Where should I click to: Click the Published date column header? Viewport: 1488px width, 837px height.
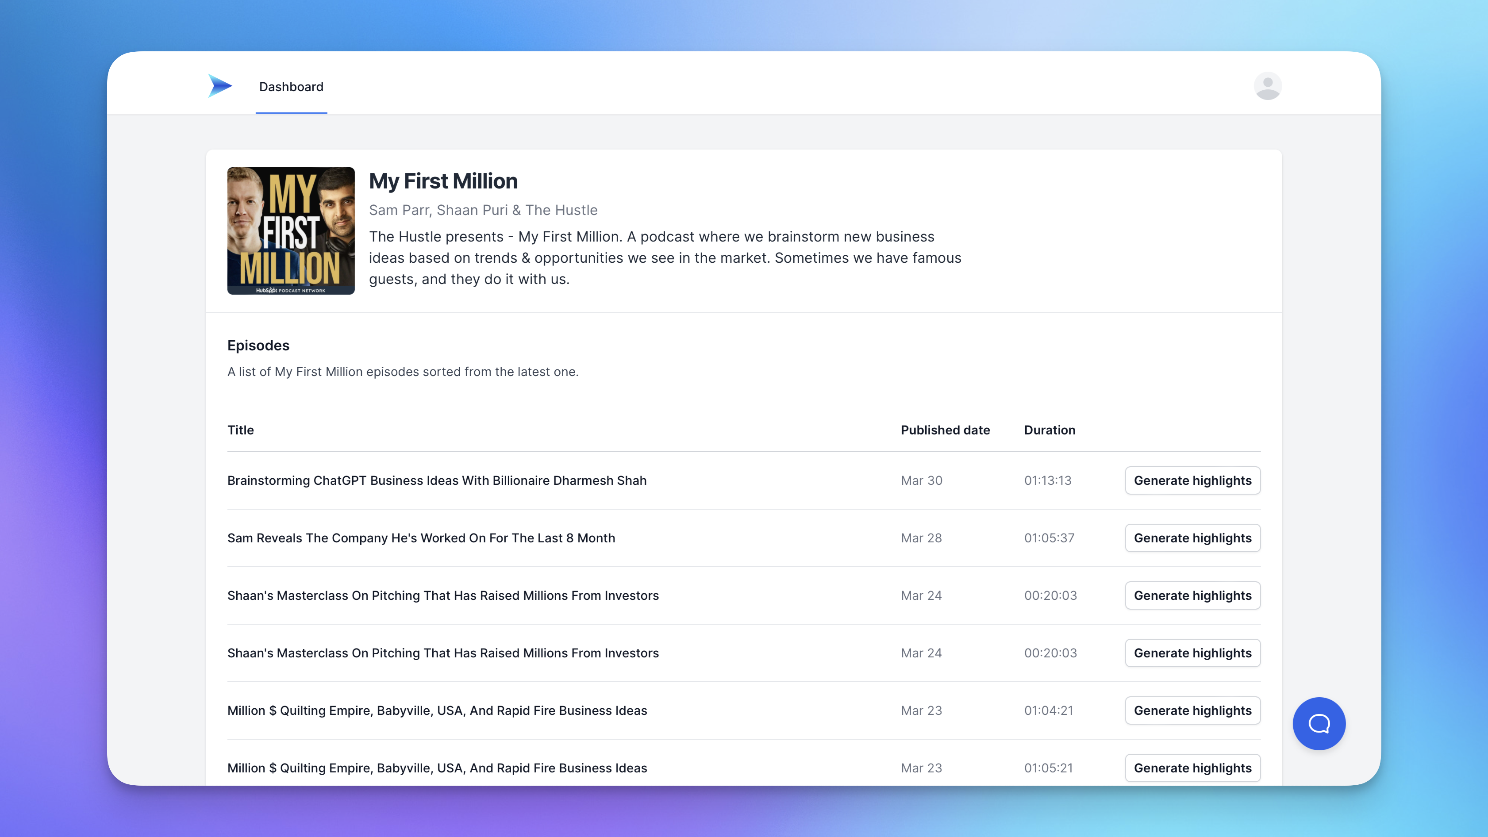pyautogui.click(x=945, y=430)
